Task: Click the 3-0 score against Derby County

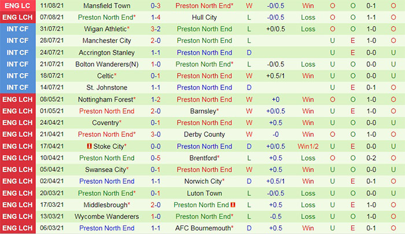Action: point(156,134)
